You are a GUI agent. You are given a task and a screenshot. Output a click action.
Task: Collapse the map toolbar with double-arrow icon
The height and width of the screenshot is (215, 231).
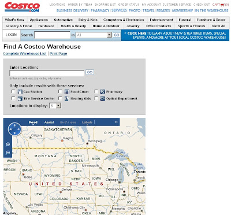tap(116, 122)
